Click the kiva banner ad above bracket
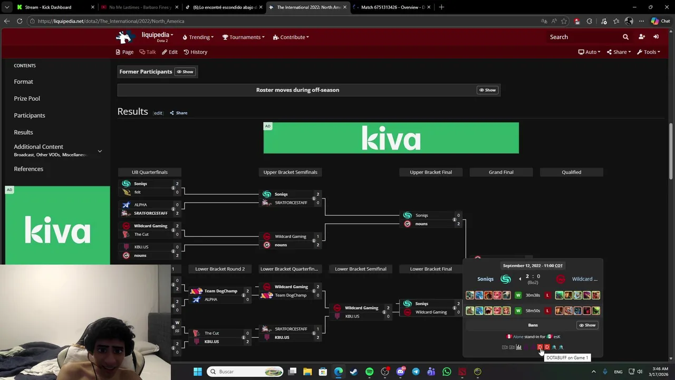675x380 pixels. [x=391, y=138]
